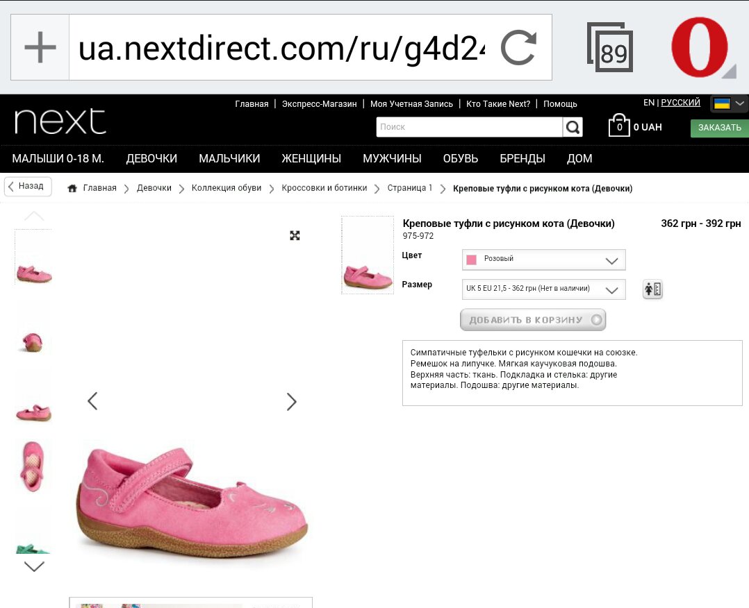Click in the Поиск search field

[x=469, y=127]
